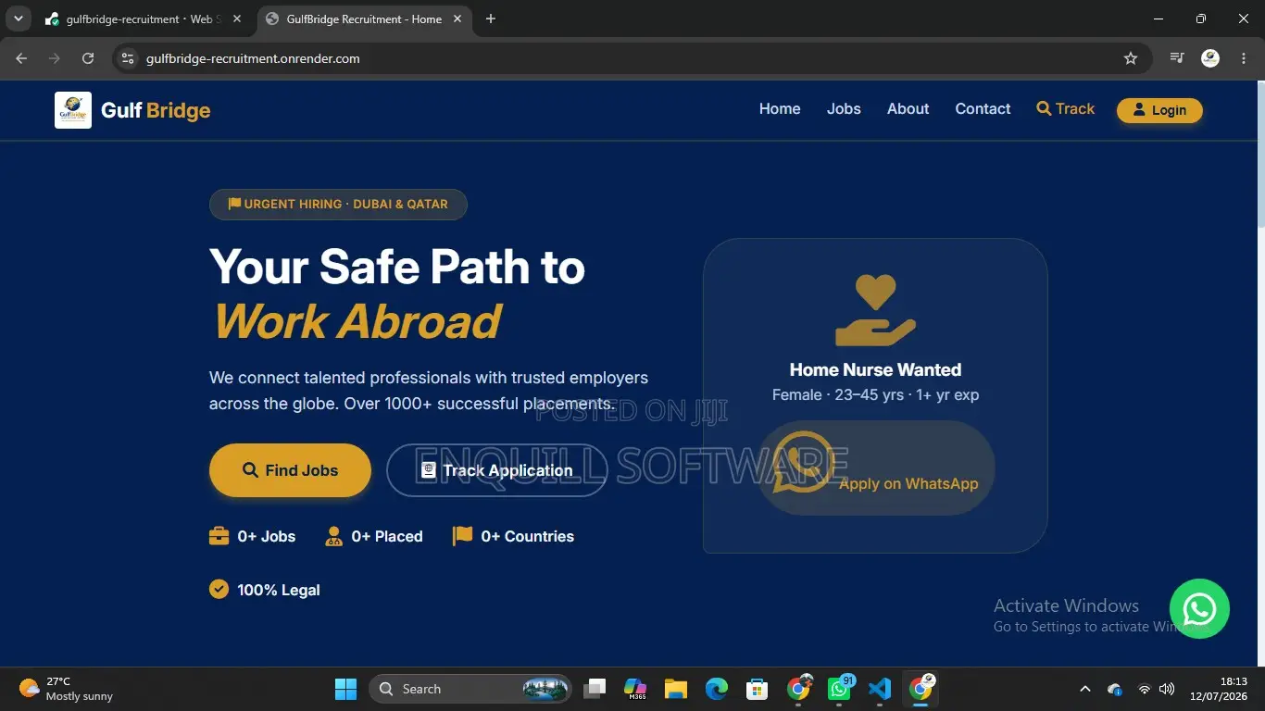Open Chrome media controls icon
The width and height of the screenshot is (1265, 711).
click(x=1177, y=58)
